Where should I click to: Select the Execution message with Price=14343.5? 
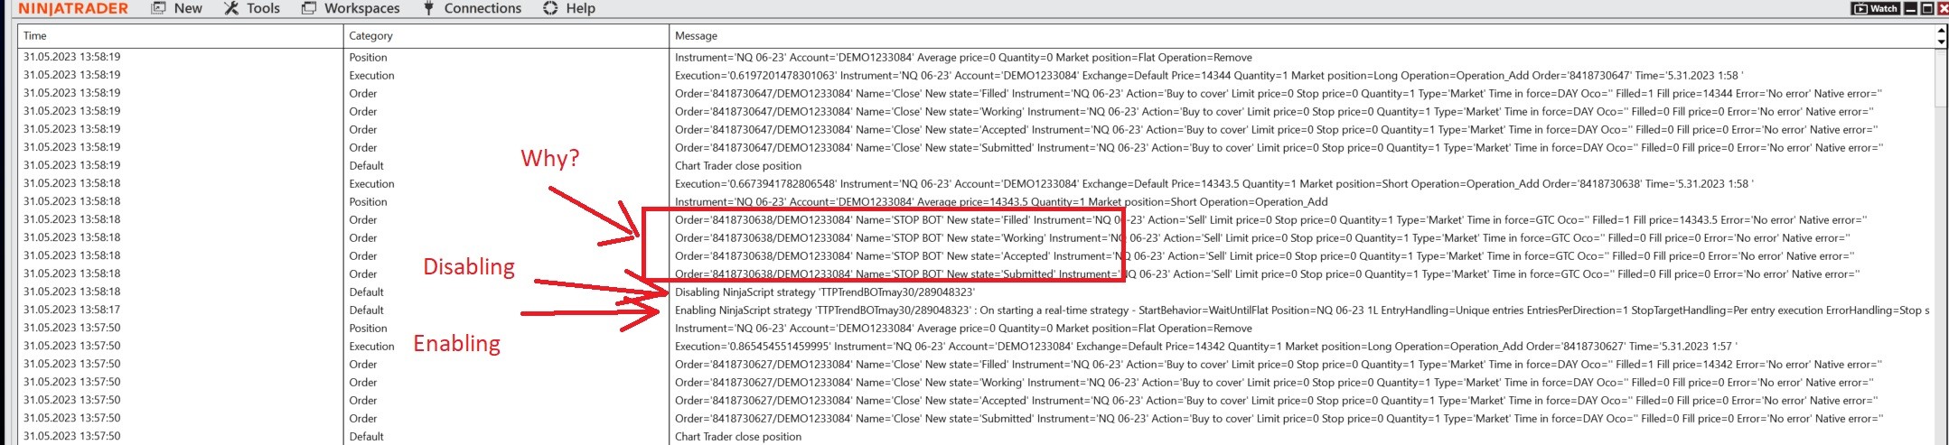pos(1214,184)
